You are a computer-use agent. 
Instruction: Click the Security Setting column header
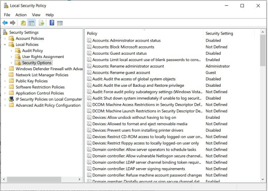tap(219, 33)
